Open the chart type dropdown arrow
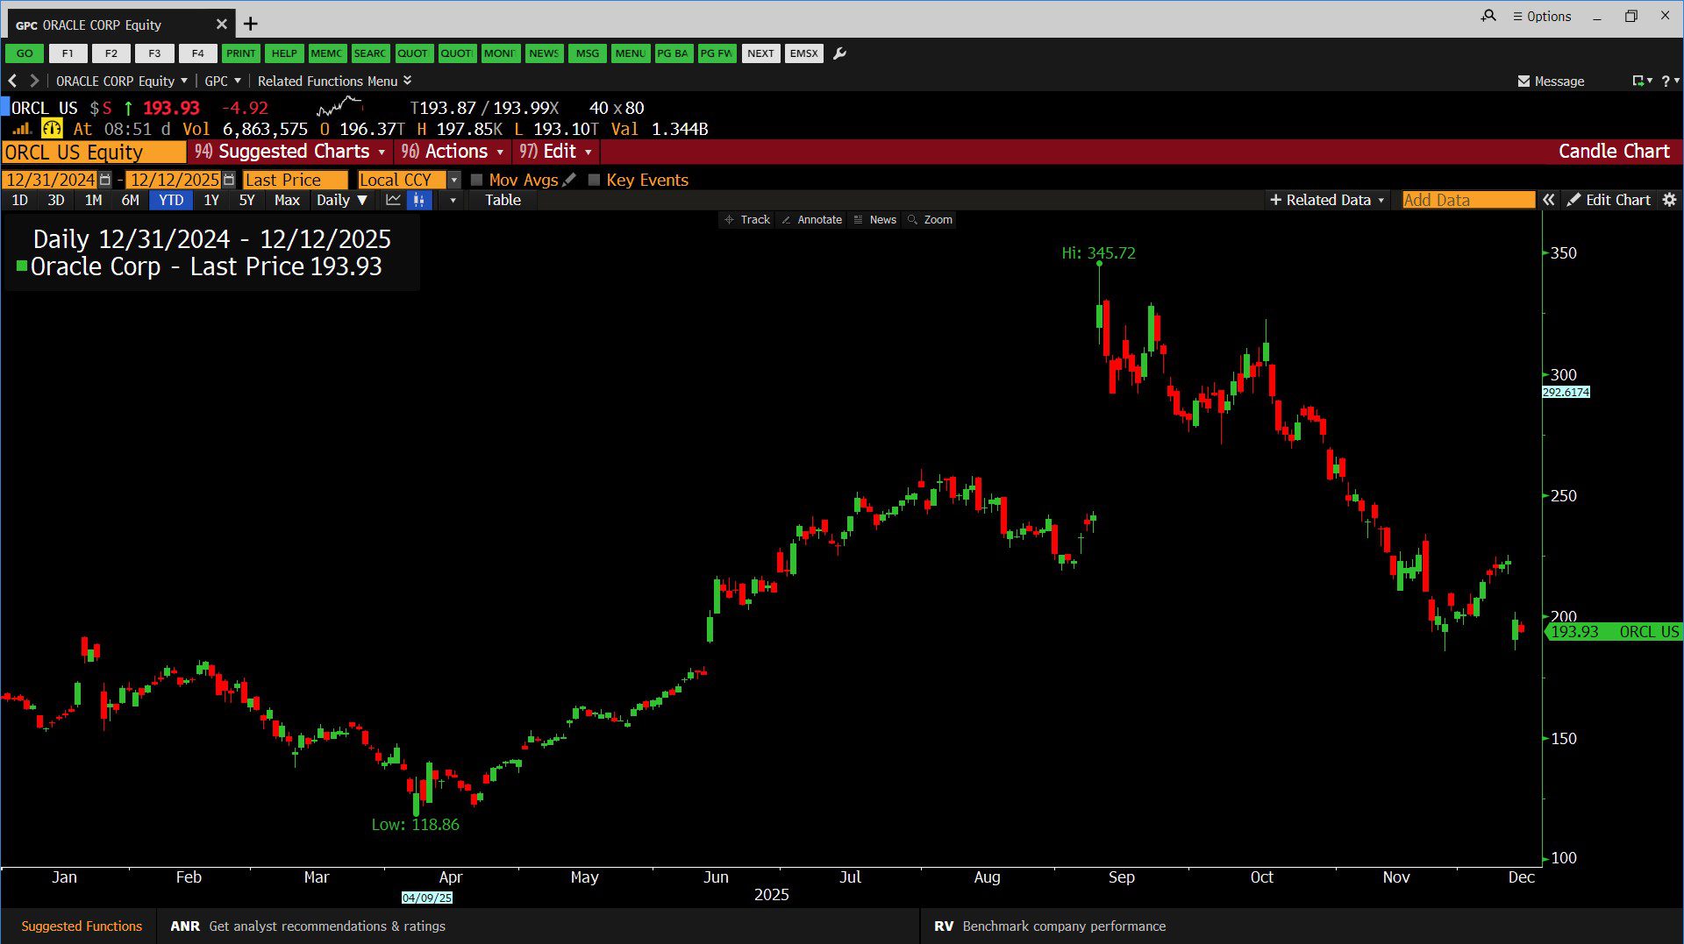The width and height of the screenshot is (1684, 944). (453, 200)
